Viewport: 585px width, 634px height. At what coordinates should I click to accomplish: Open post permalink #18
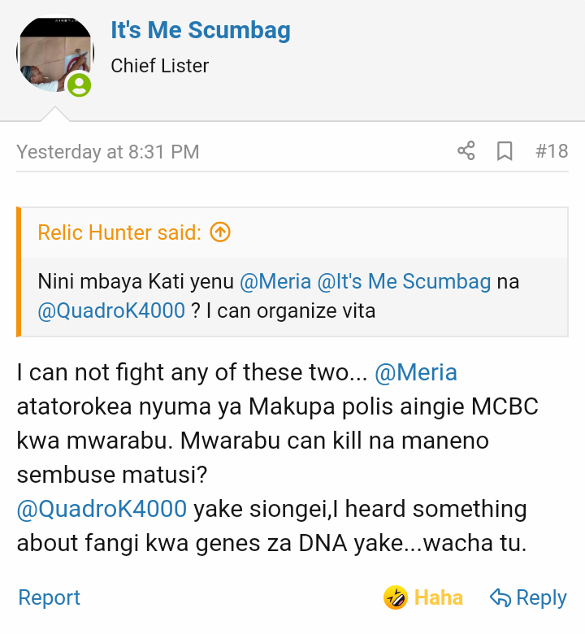tap(552, 151)
